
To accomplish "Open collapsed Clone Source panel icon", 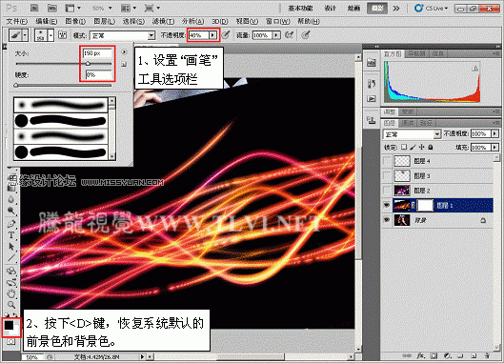I will tap(372, 121).
